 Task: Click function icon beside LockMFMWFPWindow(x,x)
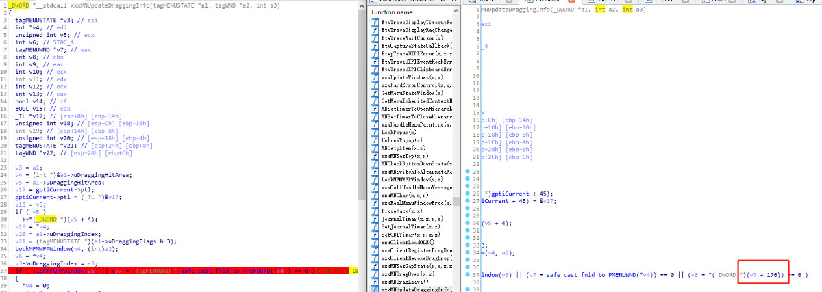[375, 179]
